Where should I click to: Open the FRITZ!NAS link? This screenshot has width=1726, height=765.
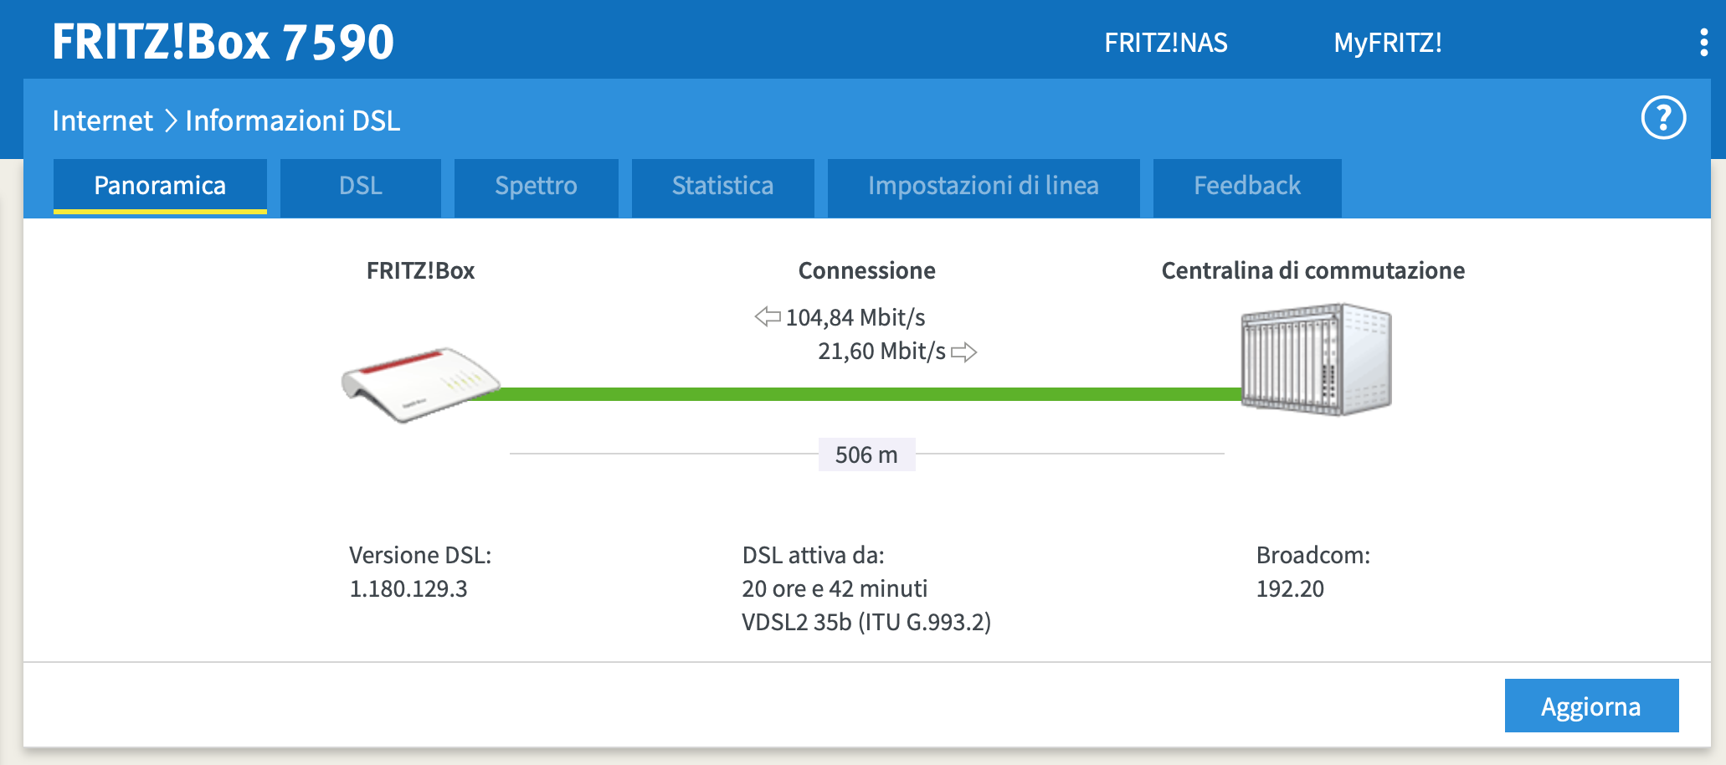pos(1166,43)
